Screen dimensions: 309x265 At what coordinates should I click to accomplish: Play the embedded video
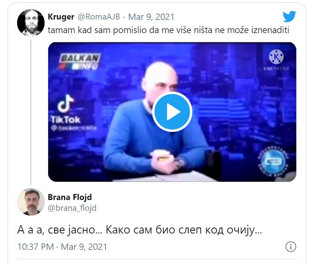[x=172, y=112]
